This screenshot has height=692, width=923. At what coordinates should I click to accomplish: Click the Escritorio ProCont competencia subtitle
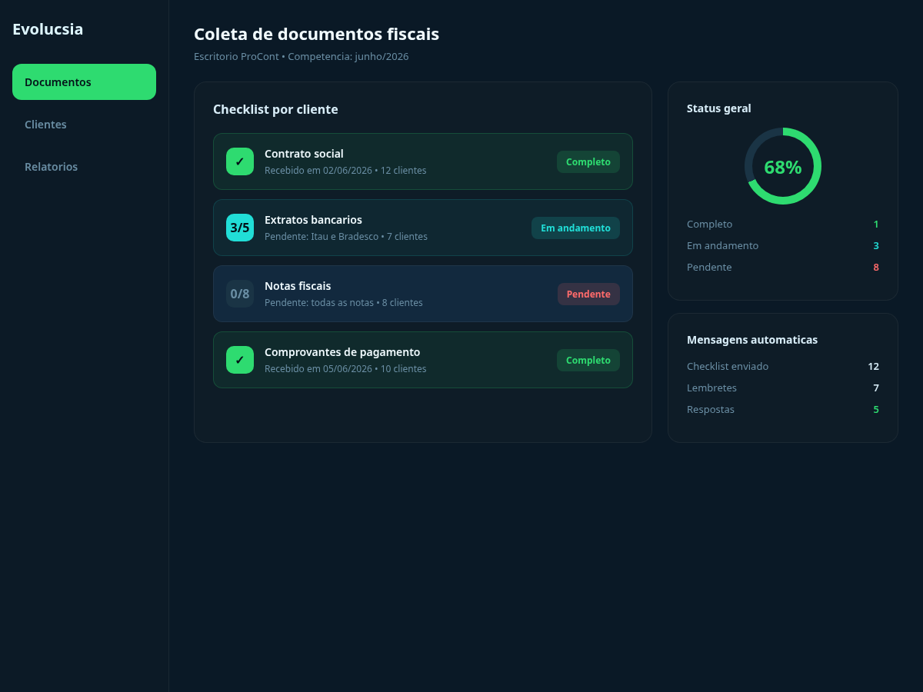301,57
